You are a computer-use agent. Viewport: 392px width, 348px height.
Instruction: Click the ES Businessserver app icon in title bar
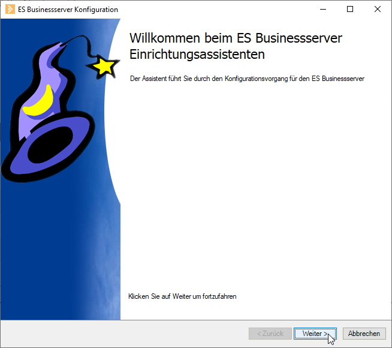tap(10, 9)
